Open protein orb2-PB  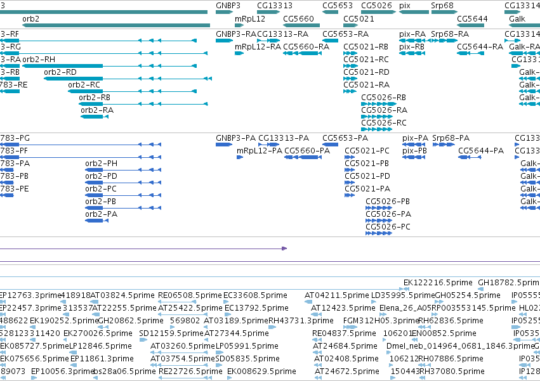[x=100, y=202]
